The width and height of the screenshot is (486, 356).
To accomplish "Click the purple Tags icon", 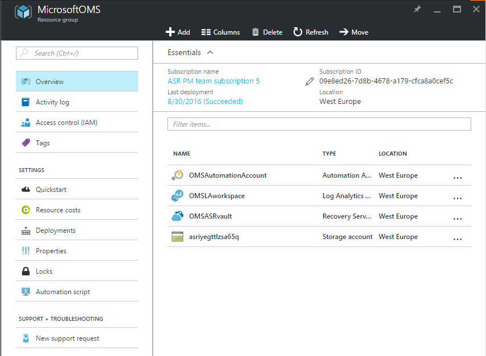I will pos(26,143).
